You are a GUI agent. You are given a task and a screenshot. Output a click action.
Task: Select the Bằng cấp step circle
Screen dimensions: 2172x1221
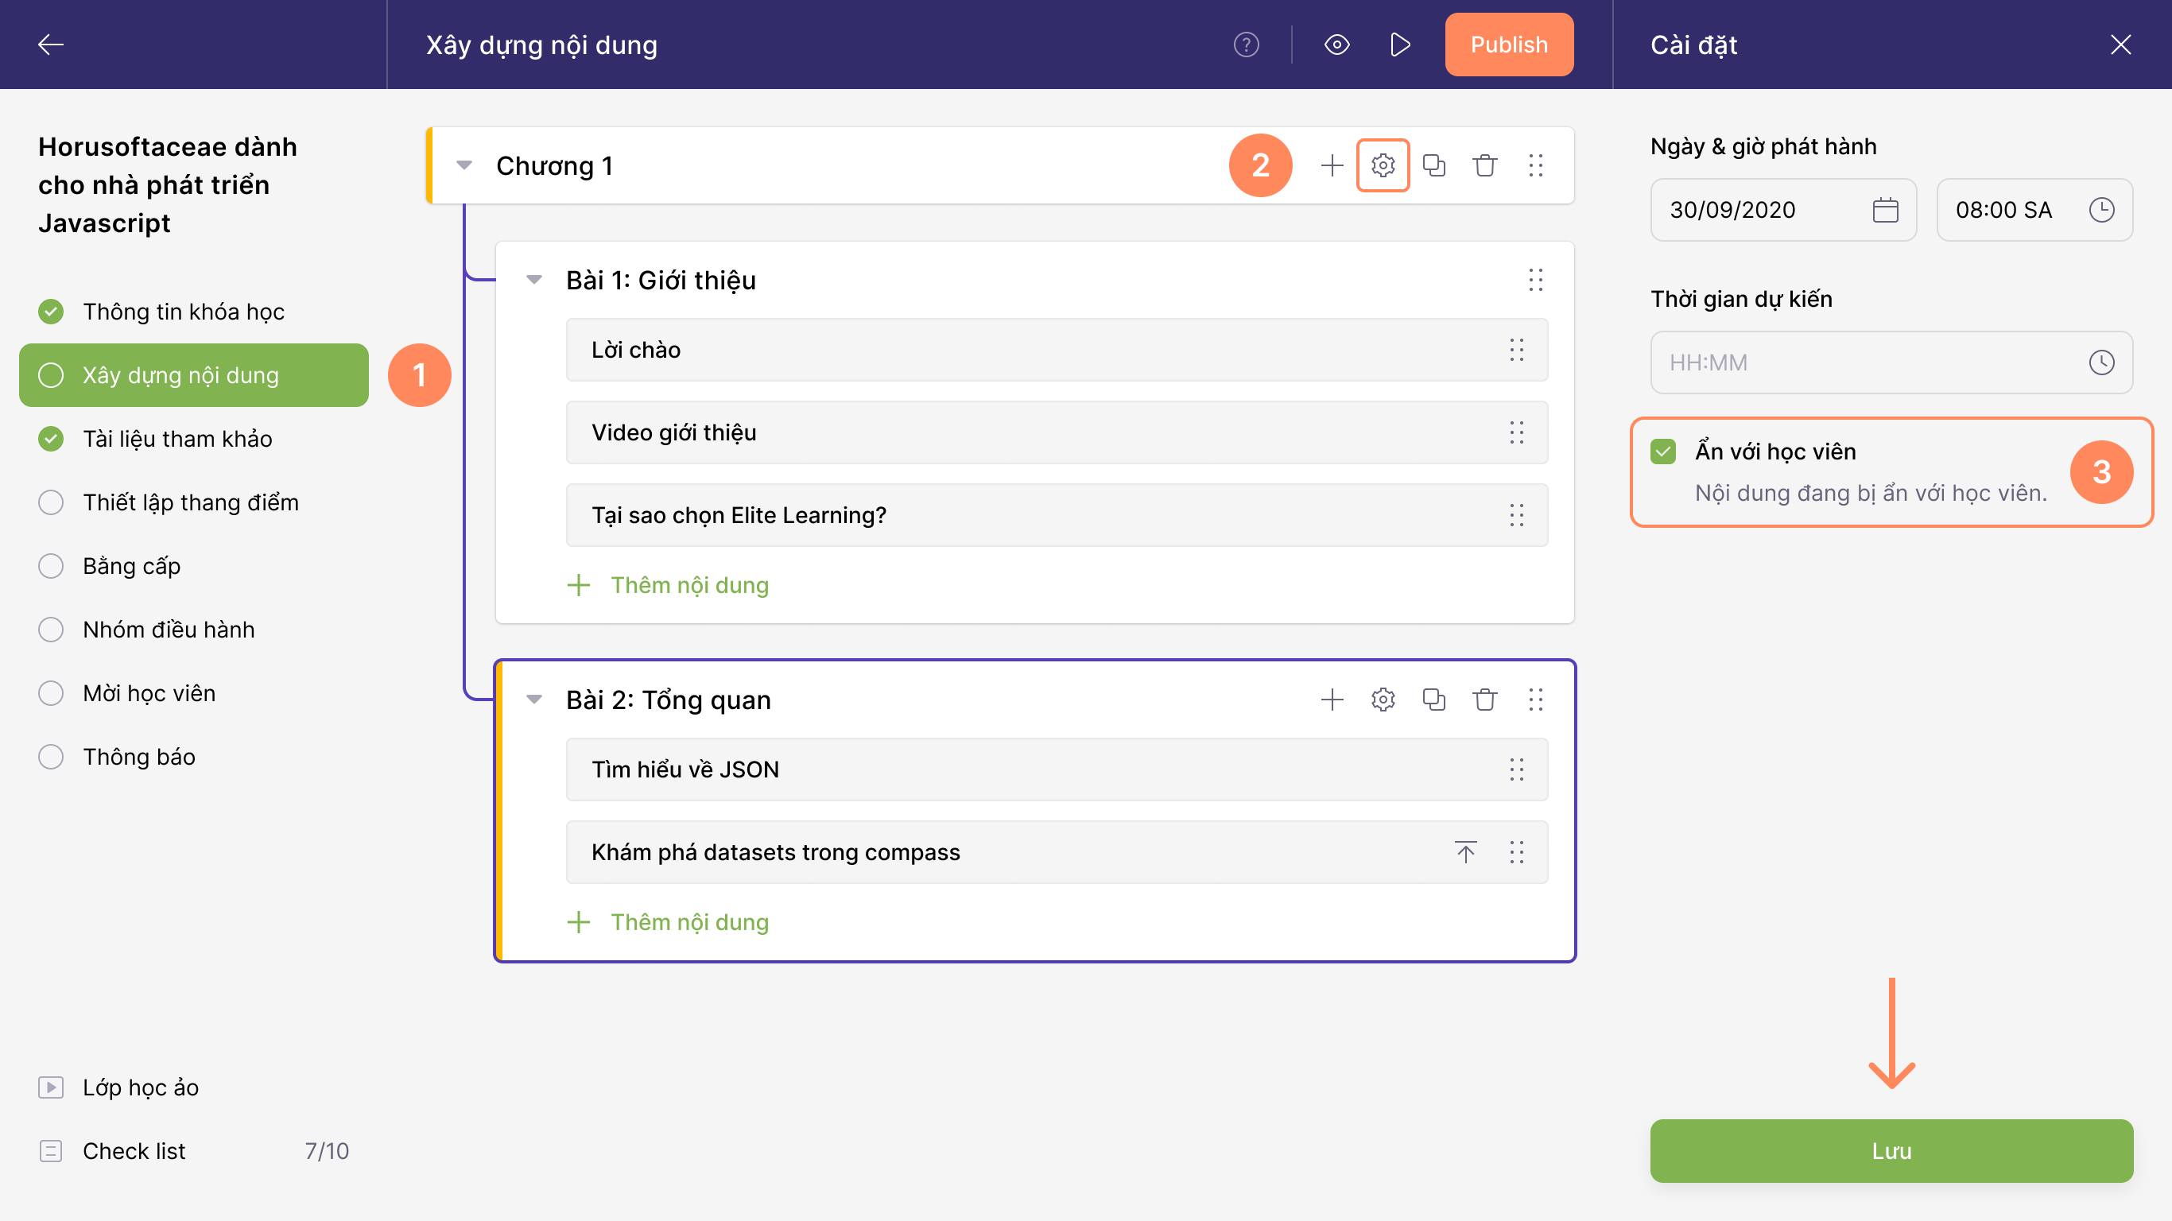[51, 566]
